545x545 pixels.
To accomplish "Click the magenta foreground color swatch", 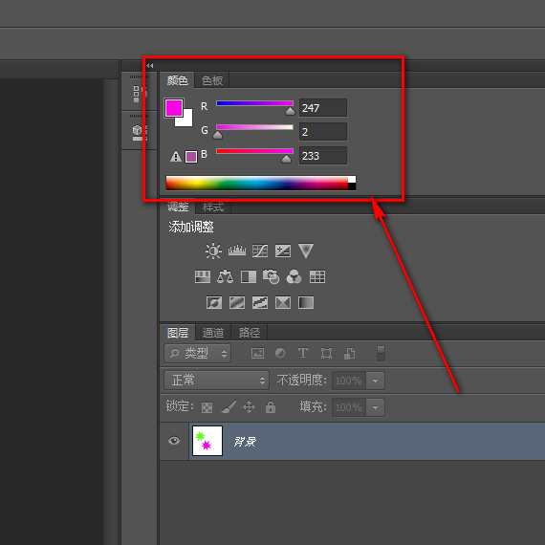I will 174,108.
